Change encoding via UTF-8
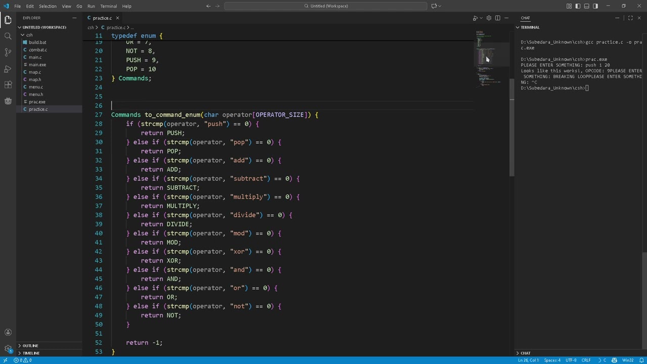The image size is (647, 364). tap(571, 360)
